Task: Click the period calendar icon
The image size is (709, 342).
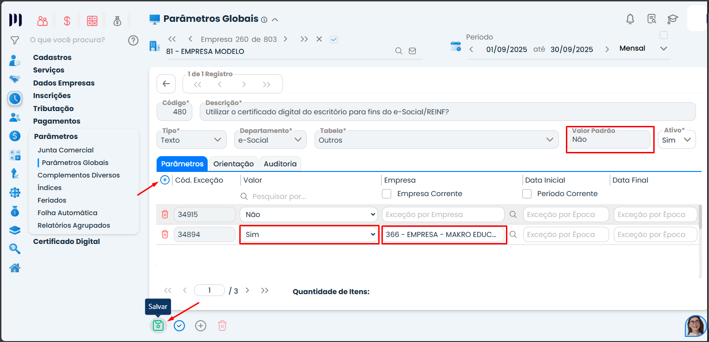Action: pos(456,46)
